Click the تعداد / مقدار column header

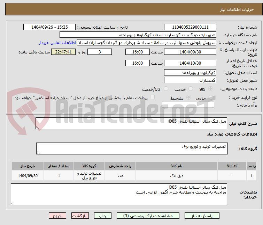(x=59, y=166)
